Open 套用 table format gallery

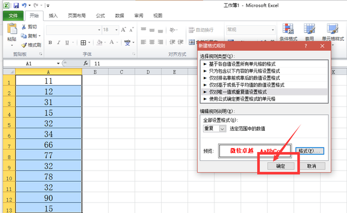(x=309, y=32)
